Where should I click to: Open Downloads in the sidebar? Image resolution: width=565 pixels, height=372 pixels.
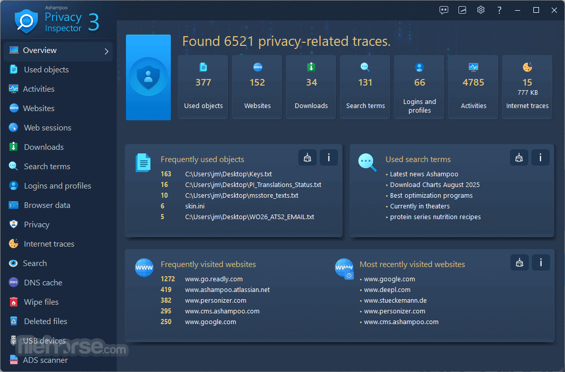pos(44,147)
